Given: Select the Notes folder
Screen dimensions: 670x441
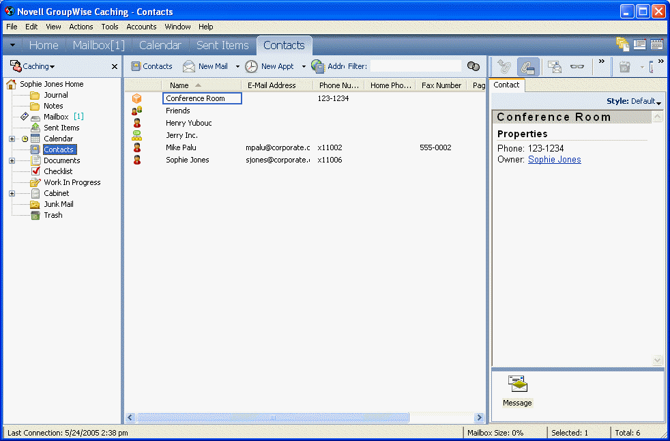Looking at the screenshot, I should pyautogui.click(x=53, y=106).
